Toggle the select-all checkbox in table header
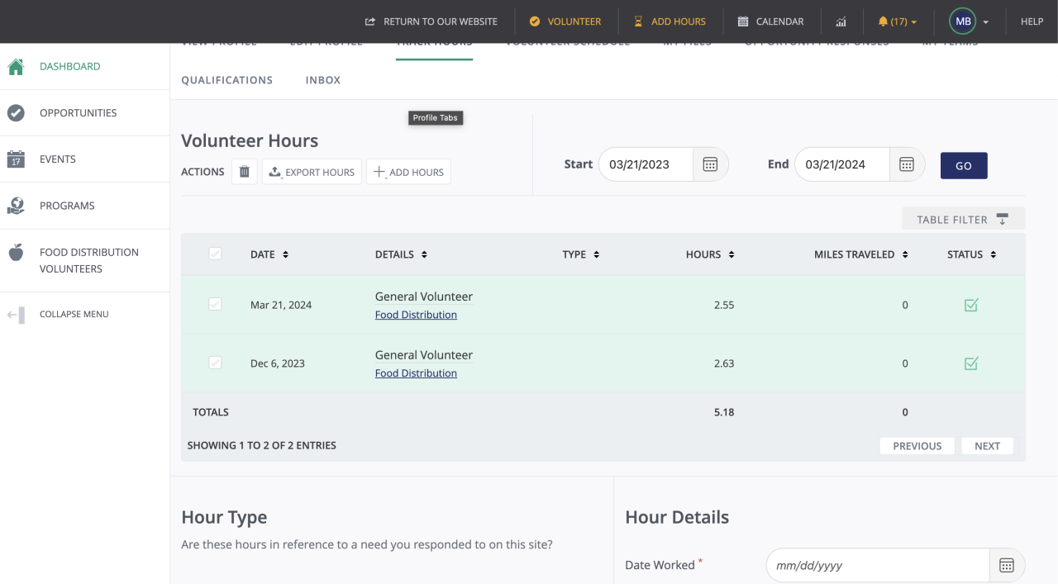The height and width of the screenshot is (584, 1058). tap(215, 254)
